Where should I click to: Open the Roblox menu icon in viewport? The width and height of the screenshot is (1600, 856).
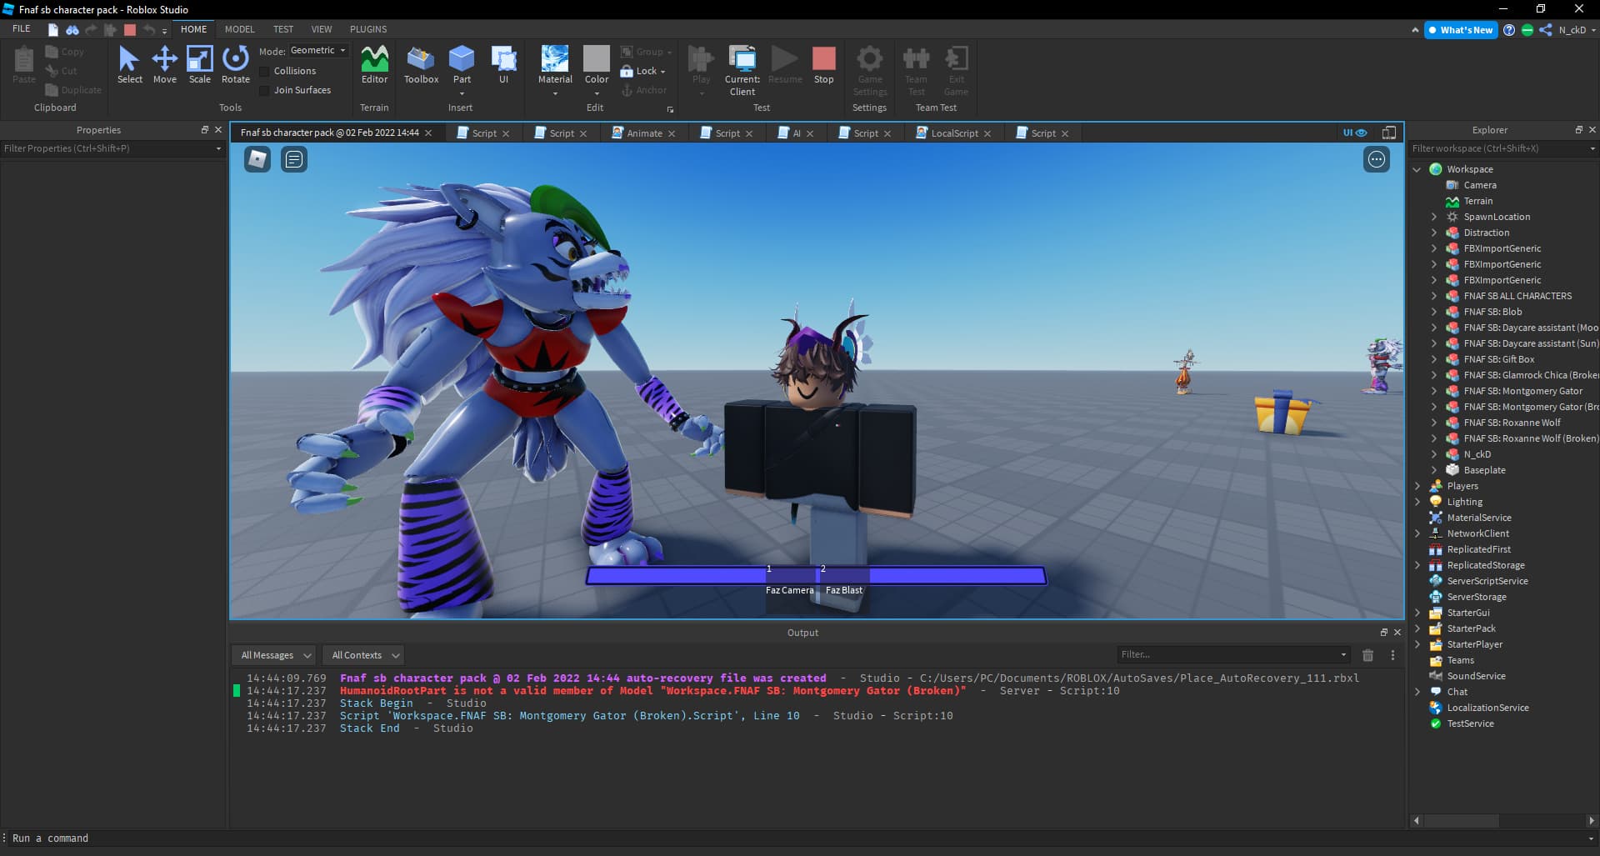(x=257, y=159)
